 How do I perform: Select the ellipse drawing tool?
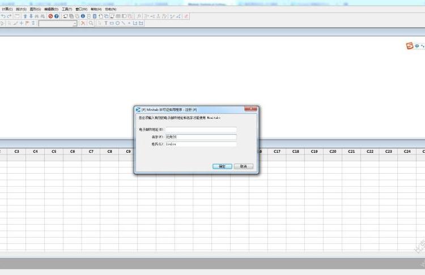pyautogui.click(x=118, y=23)
